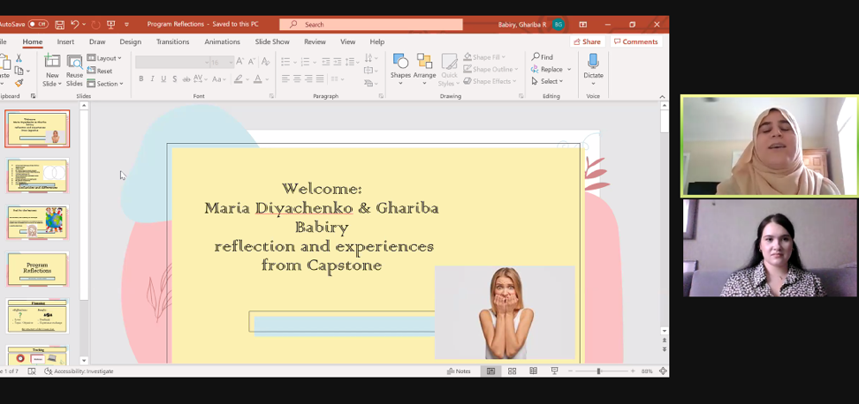Click the Share button
Image resolution: width=859 pixels, height=404 pixels.
[587, 41]
